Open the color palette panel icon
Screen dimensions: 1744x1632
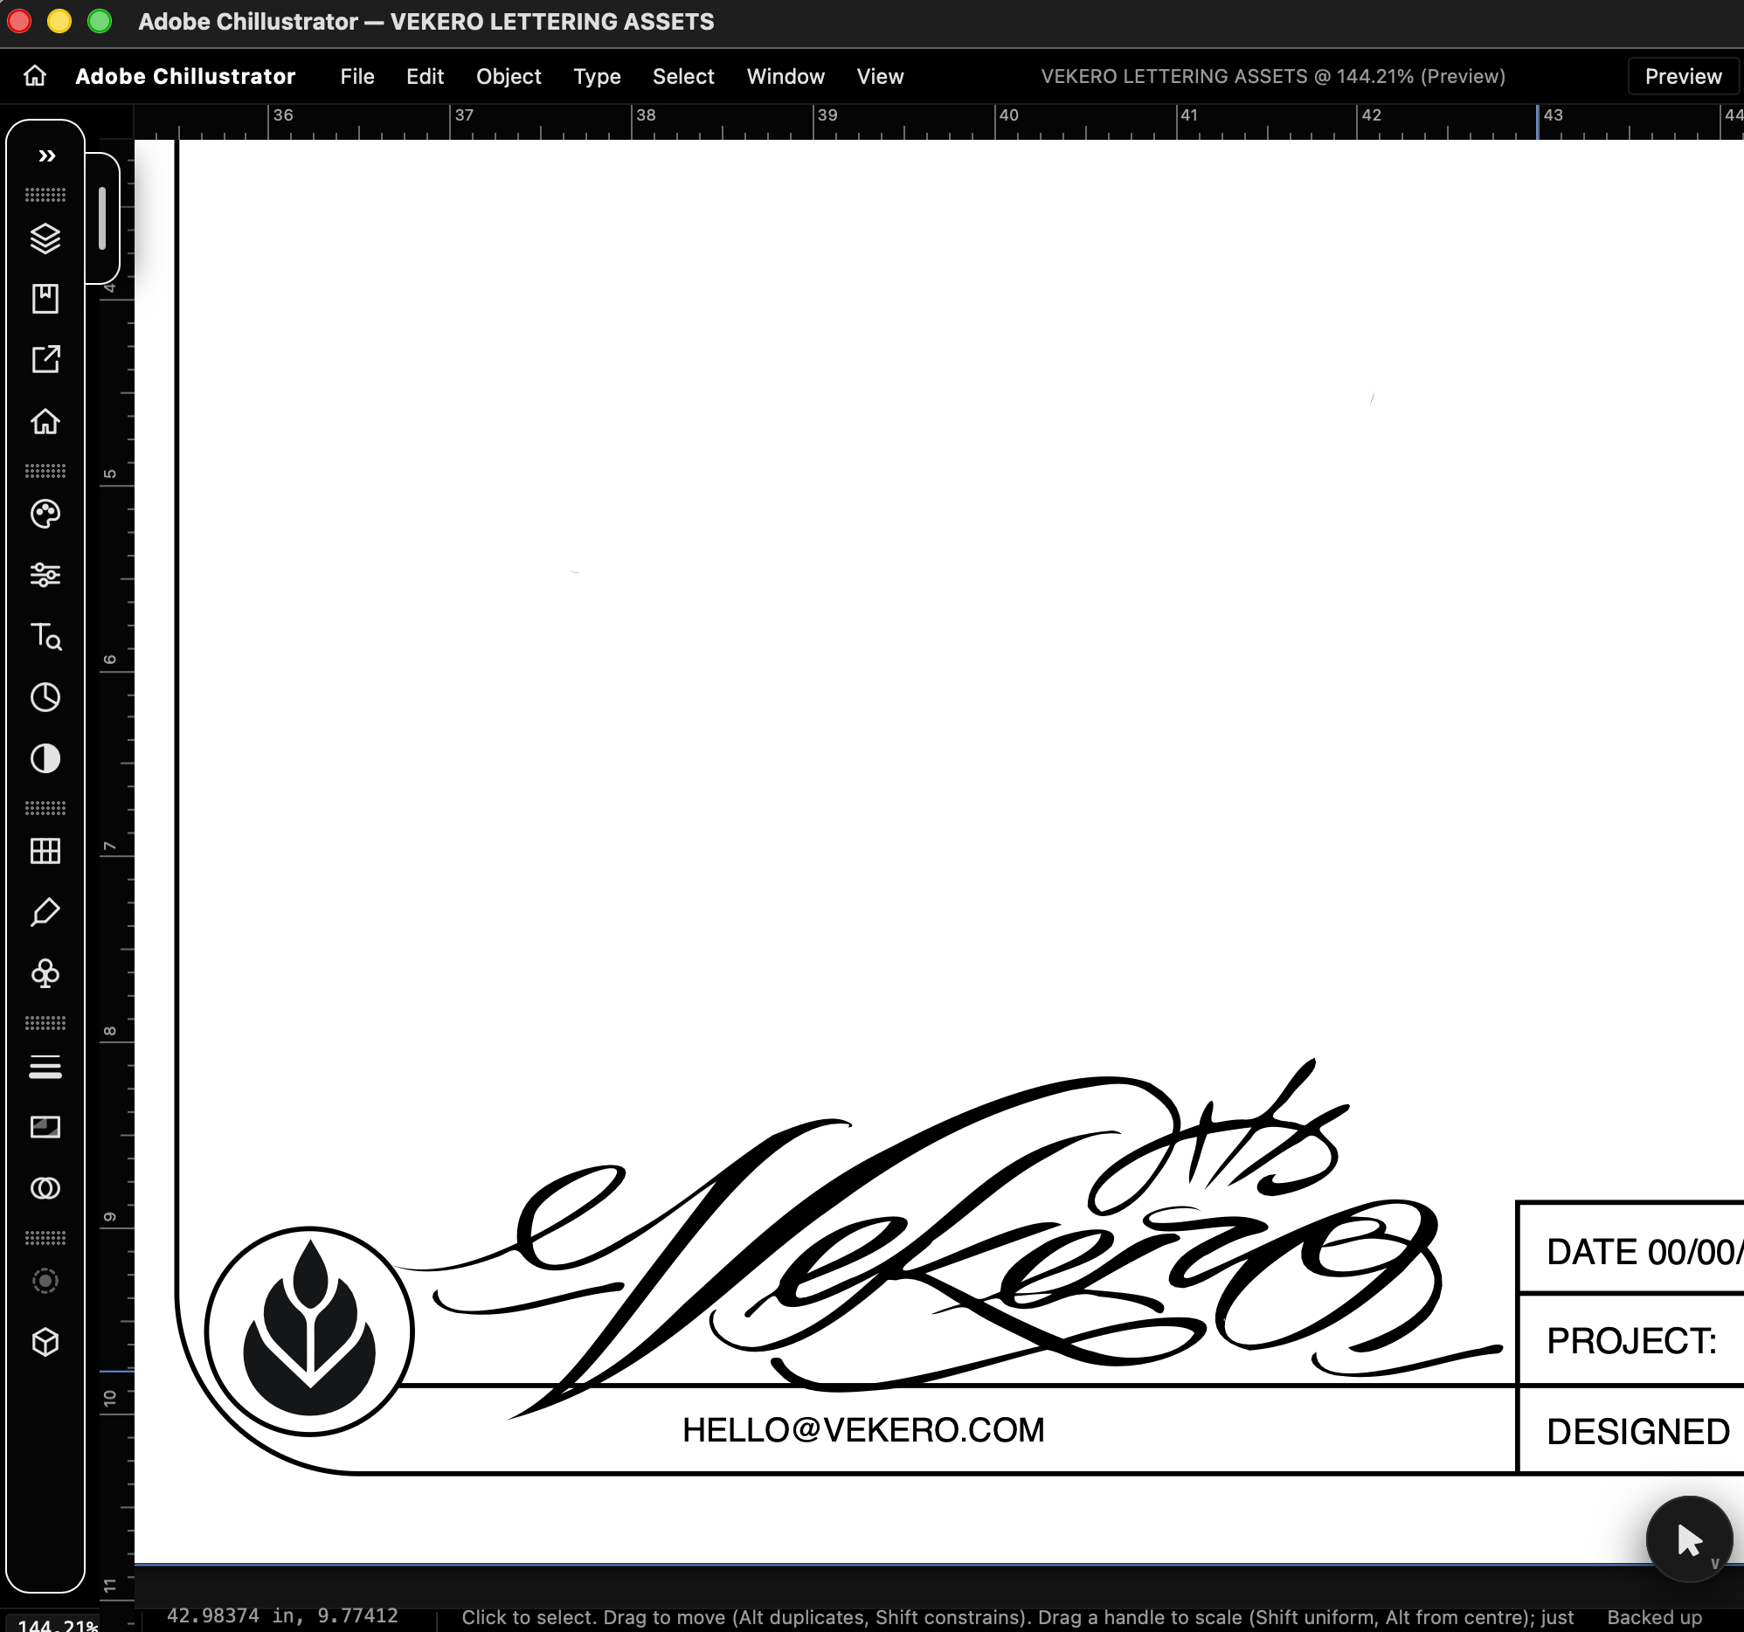45,514
